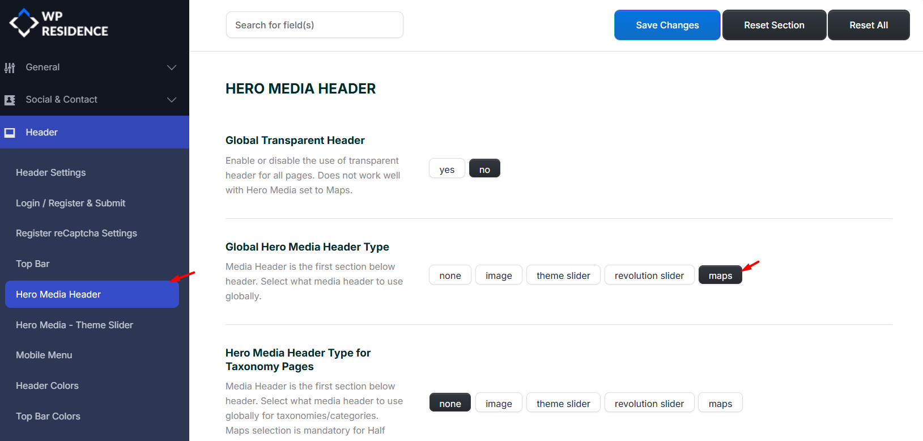
Task: Click the Social & Contact card icon
Action: (10, 100)
